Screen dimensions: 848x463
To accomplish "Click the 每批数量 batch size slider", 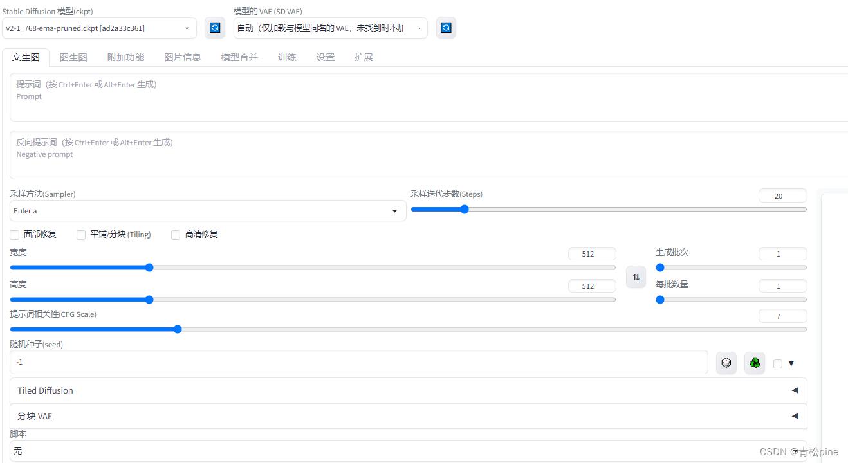I will tap(731, 300).
